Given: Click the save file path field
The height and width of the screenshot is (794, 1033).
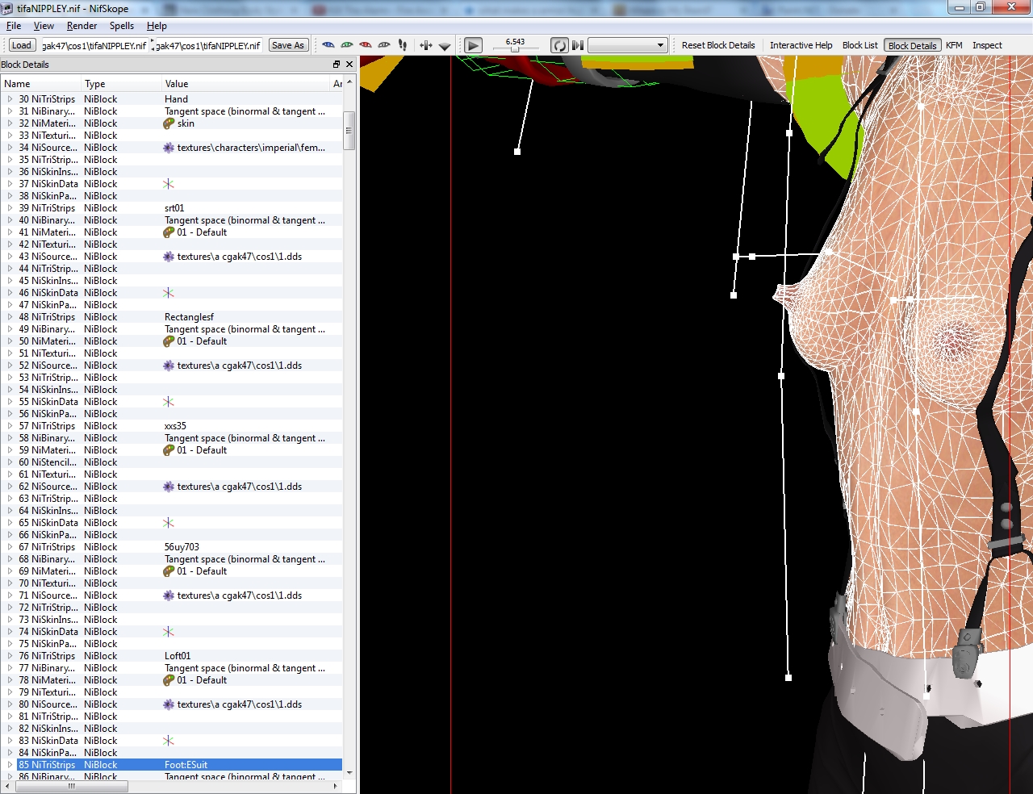Looking at the screenshot, I should 208,45.
